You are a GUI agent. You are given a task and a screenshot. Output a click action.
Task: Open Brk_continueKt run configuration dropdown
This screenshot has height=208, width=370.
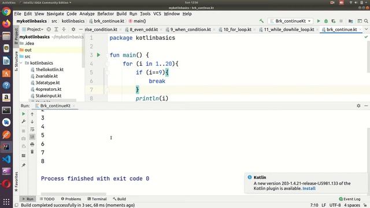point(290,21)
